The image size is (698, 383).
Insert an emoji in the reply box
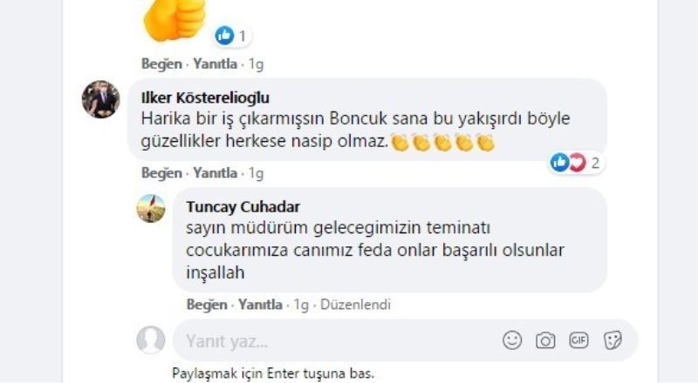point(512,340)
